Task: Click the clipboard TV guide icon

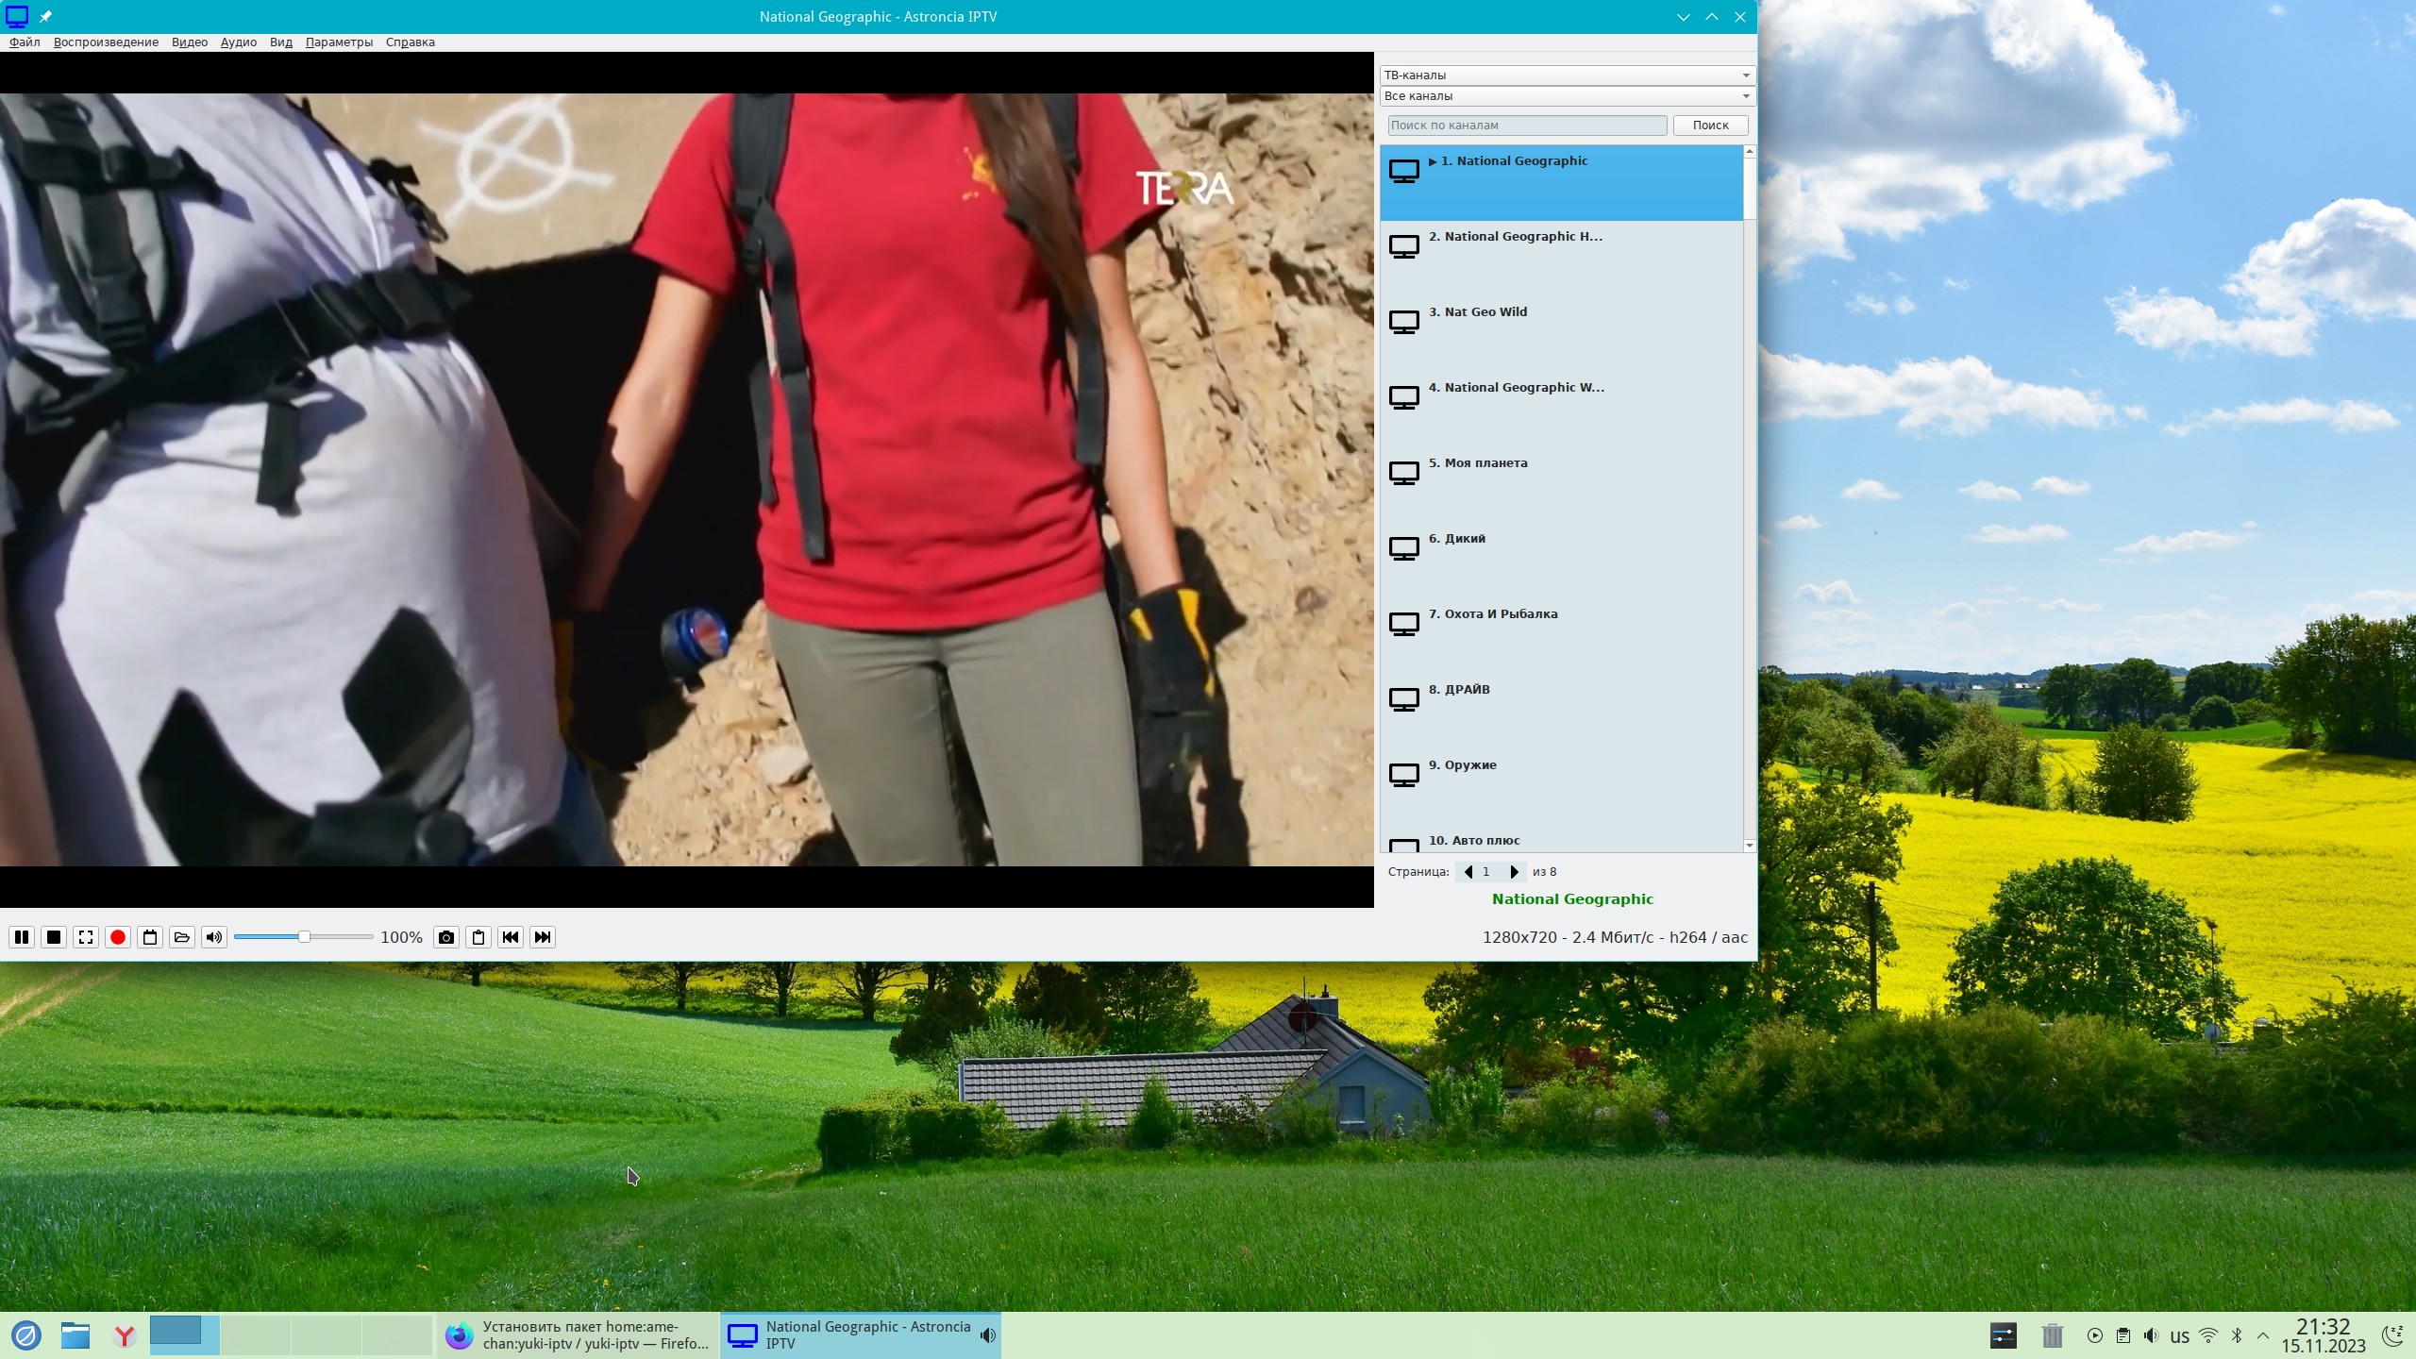Action: click(478, 937)
